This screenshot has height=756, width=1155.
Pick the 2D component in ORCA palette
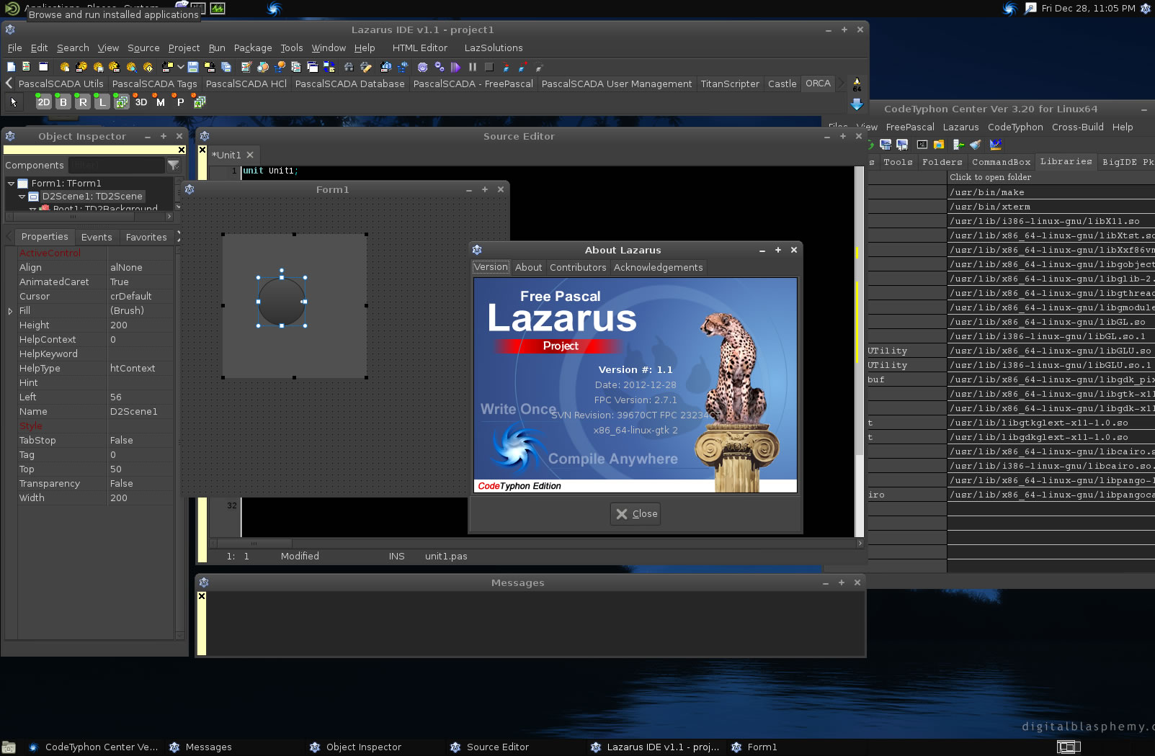44,102
